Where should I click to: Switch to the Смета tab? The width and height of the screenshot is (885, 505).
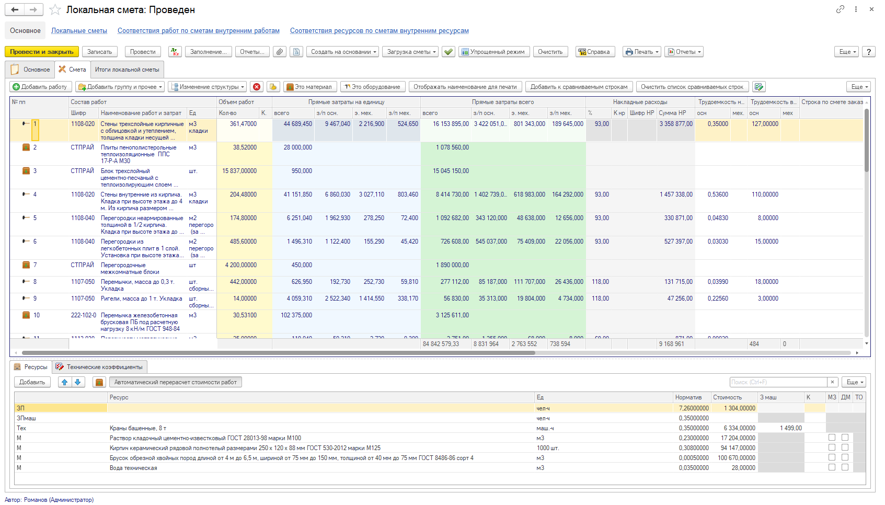(x=72, y=70)
